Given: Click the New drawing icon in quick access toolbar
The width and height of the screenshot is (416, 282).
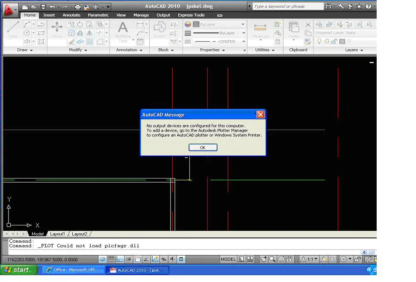Looking at the screenshot, I should point(25,7).
